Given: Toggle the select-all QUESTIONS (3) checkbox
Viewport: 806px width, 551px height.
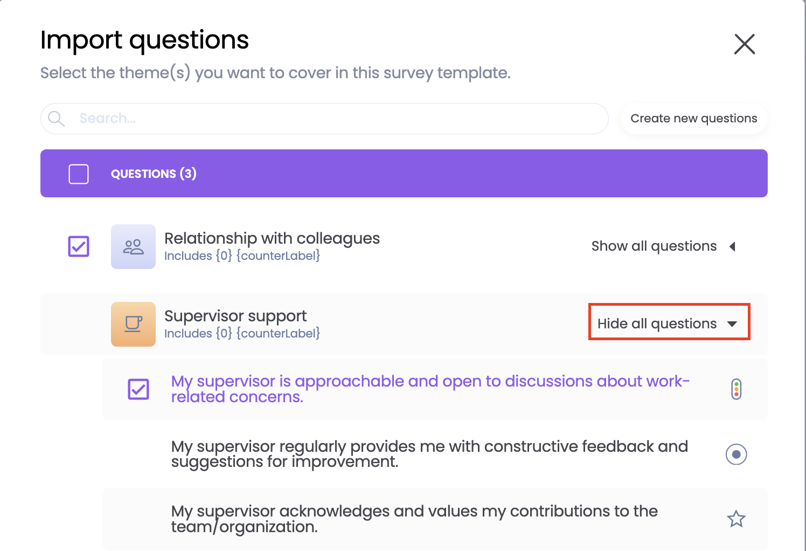Looking at the screenshot, I should 79,174.
